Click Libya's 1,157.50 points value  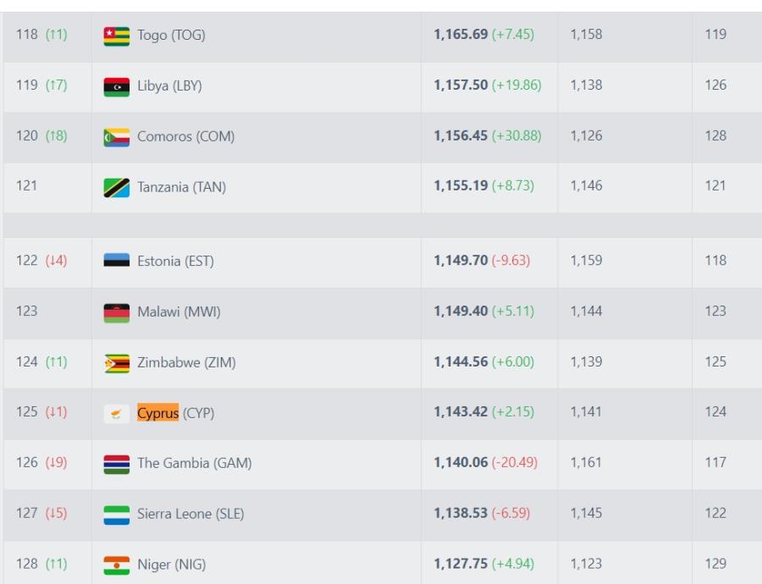(461, 85)
